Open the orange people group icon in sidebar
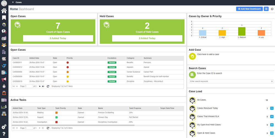This screenshot has width=275, height=138. pyautogui.click(x=4, y=45)
